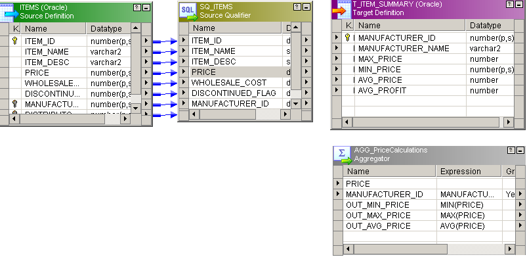This screenshot has width=527, height=259.
Task: Click the T_ITEM_SUMMARY target definition icon
Action: (341, 9)
